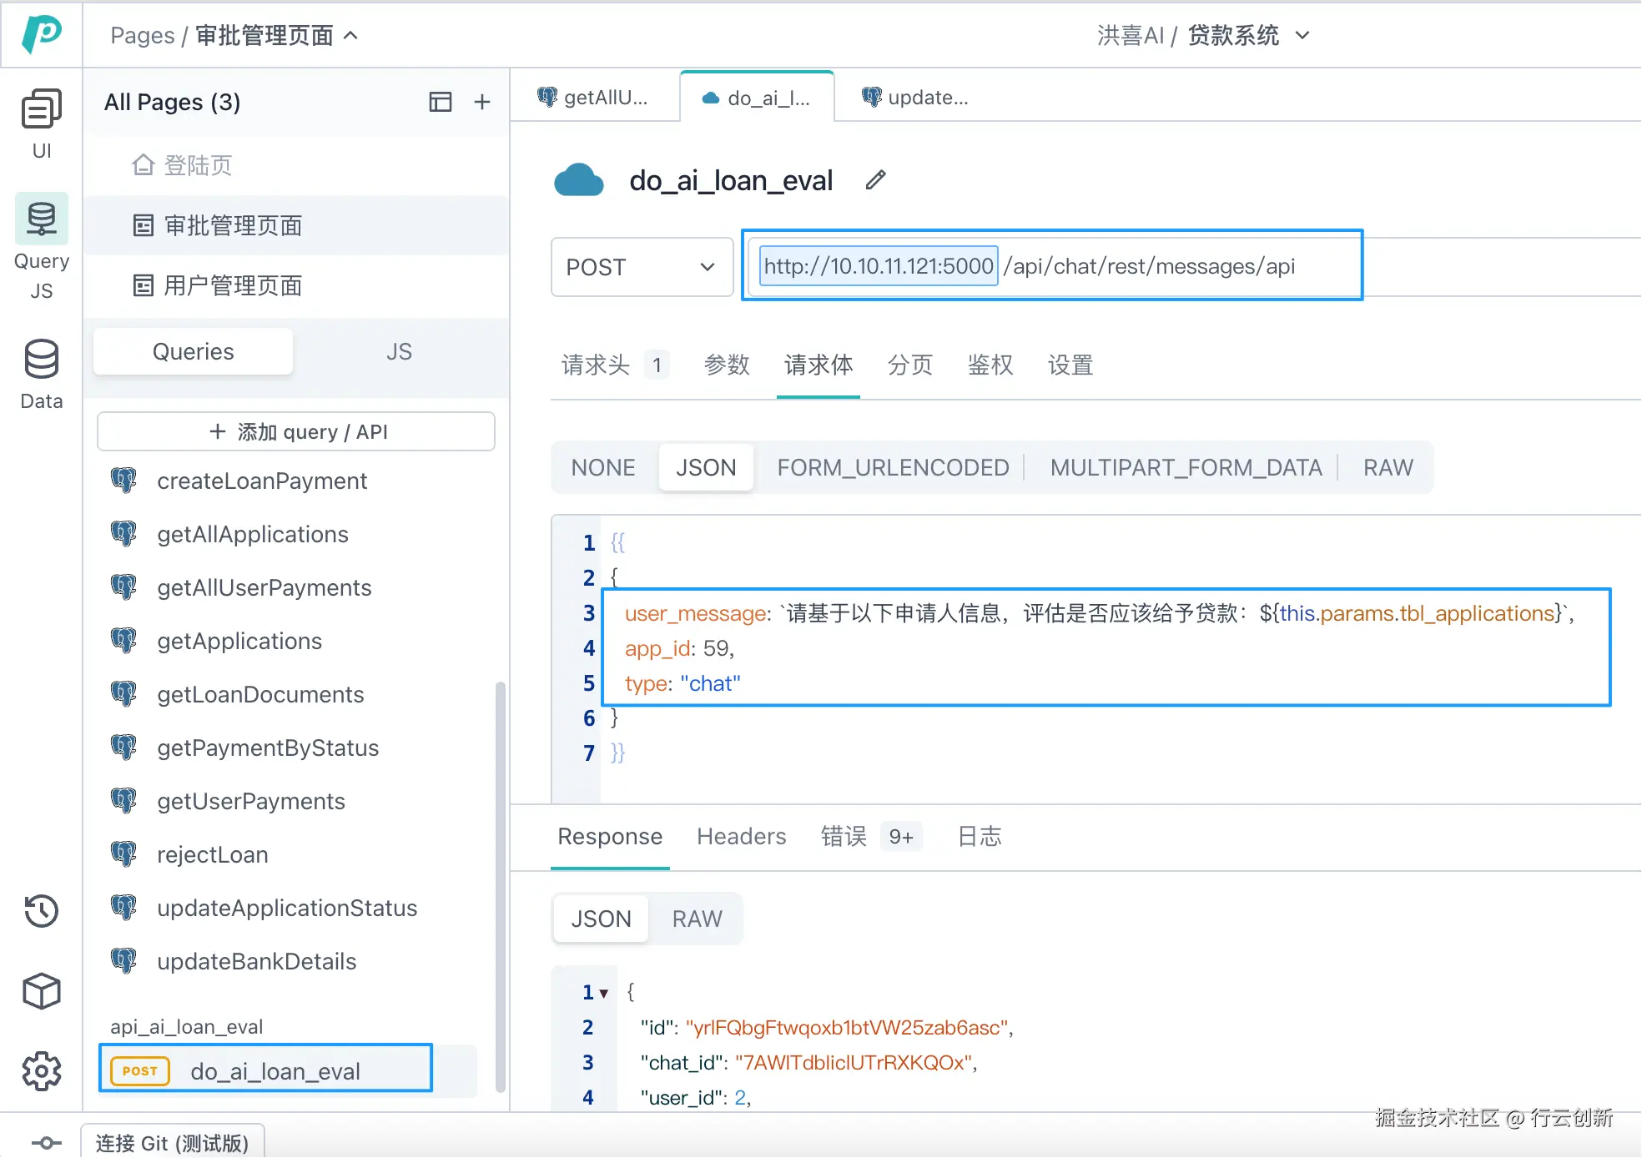Image resolution: width=1642 pixels, height=1158 pixels.
Task: Switch to the 鉴权 tab
Action: [x=990, y=365]
